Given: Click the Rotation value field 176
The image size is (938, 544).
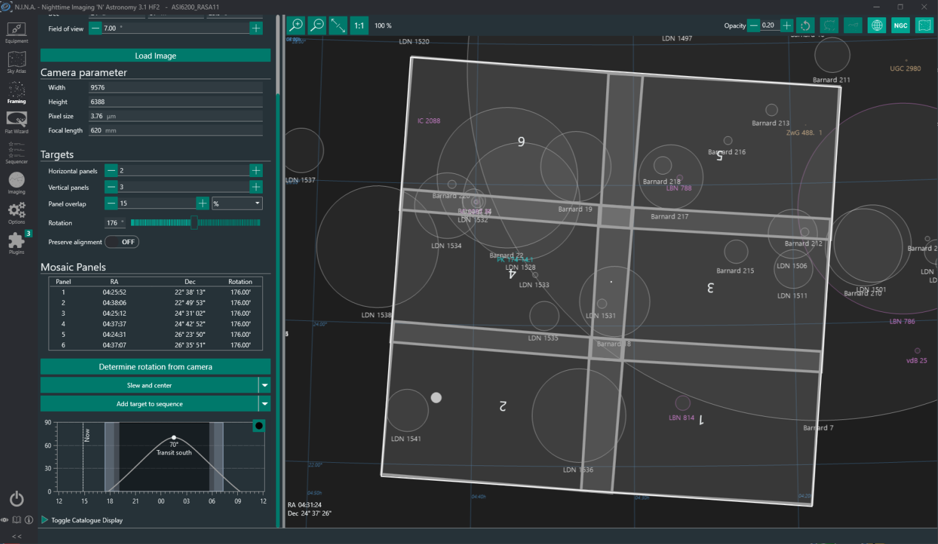Looking at the screenshot, I should [x=115, y=223].
